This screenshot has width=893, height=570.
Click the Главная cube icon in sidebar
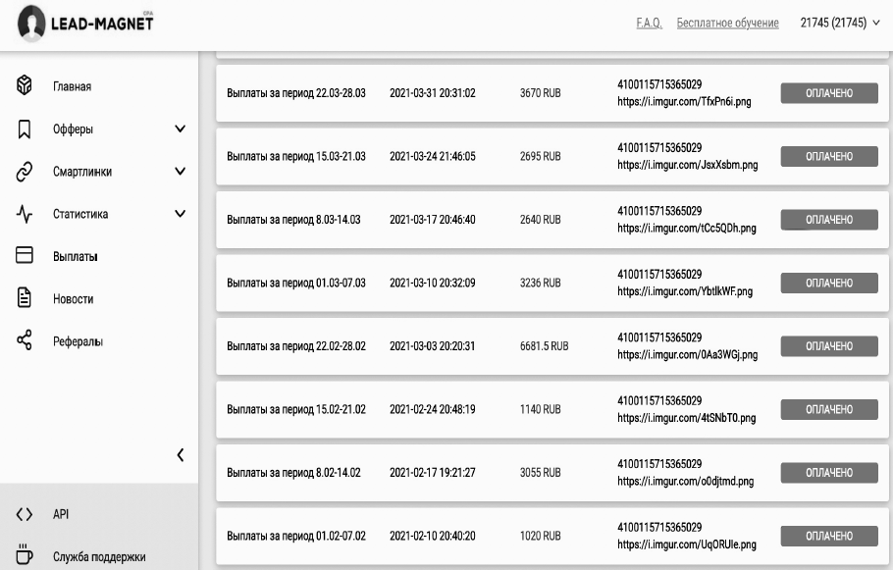coord(25,86)
